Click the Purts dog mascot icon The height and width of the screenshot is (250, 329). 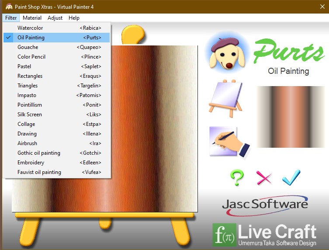[228, 52]
